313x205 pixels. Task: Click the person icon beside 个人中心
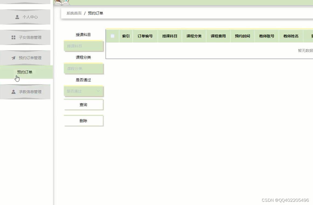pos(16,16)
